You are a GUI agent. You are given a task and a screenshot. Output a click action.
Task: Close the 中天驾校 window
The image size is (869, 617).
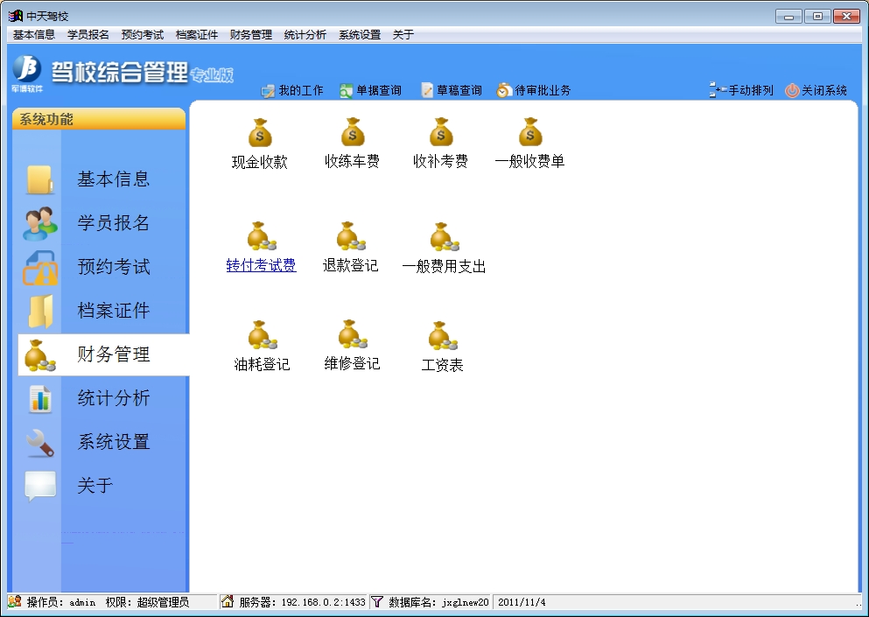click(846, 16)
